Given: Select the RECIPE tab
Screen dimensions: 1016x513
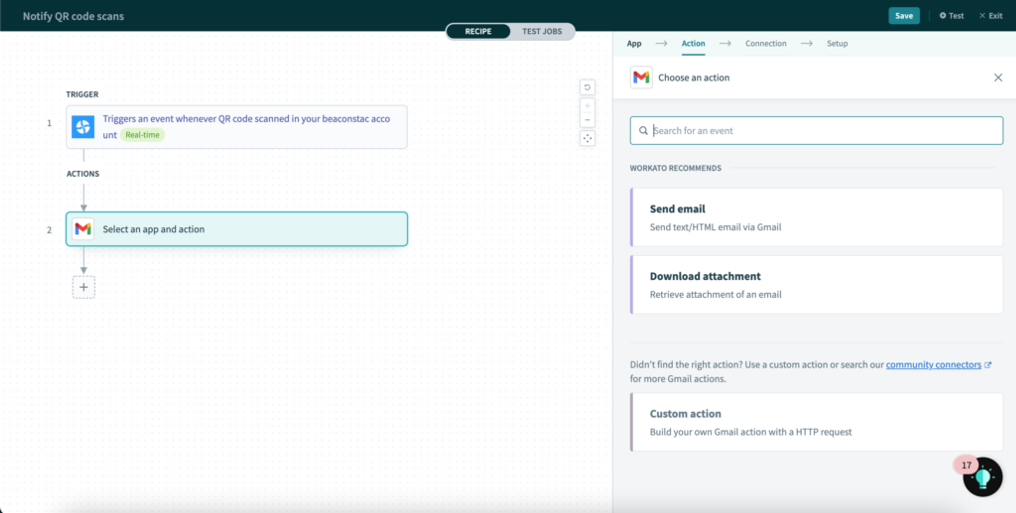Looking at the screenshot, I should click(478, 31).
